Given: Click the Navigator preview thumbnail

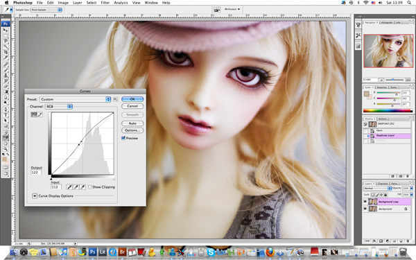Looking at the screenshot, I should (388, 51).
